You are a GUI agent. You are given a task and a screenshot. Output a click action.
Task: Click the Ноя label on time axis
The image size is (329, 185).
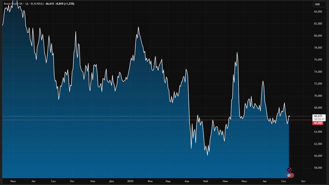click(x=93, y=181)
